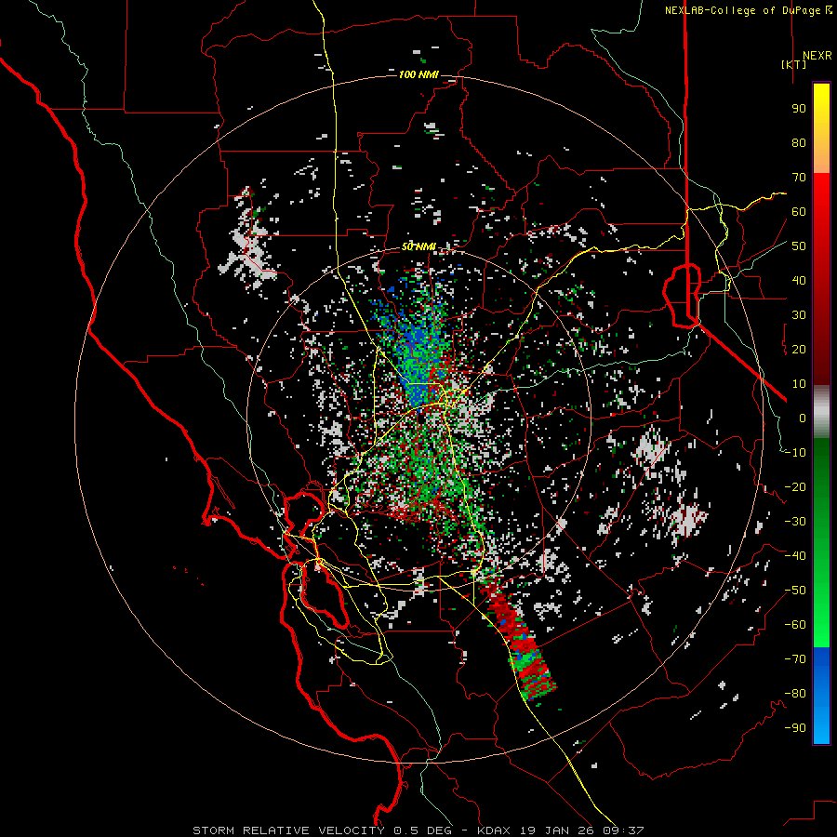Click the red-green velocity streak southeast of the radar
This screenshot has width=837, height=837.
[x=519, y=641]
